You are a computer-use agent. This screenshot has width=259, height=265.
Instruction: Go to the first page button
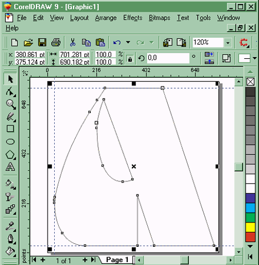point(34,260)
